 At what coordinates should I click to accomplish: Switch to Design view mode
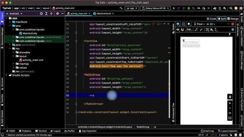click(233, 19)
